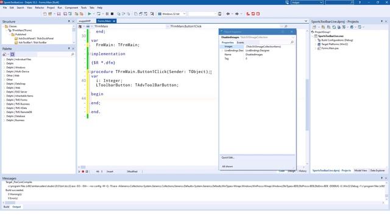Click the Quick Edit... link

pyautogui.click(x=228, y=158)
